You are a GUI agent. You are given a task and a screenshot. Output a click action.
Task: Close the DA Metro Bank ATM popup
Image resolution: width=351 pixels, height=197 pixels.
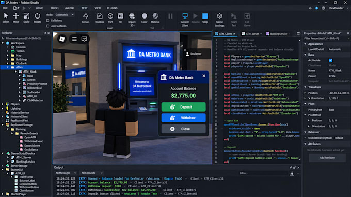pyautogui.click(x=204, y=76)
